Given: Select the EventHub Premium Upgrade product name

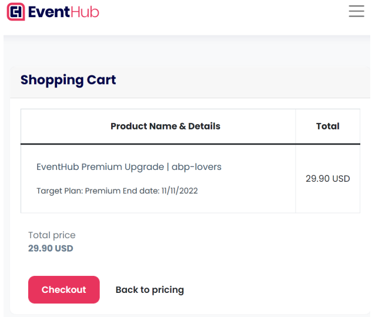Looking at the screenshot, I should pyautogui.click(x=100, y=167).
